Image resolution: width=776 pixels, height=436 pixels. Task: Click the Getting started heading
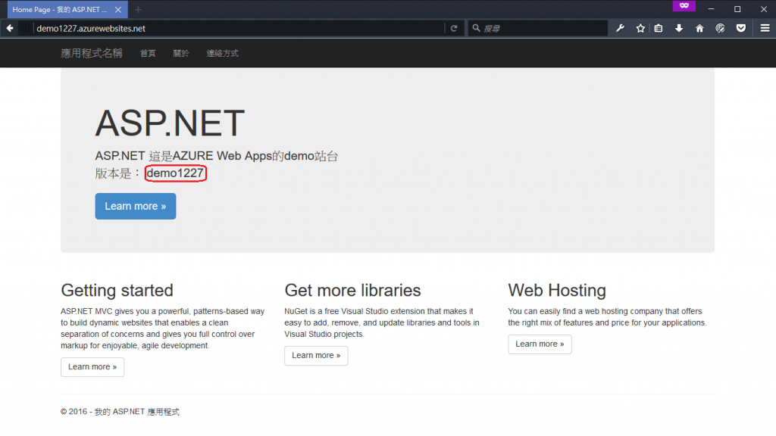click(117, 290)
